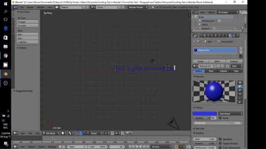Enable the Shadeless checkbox
Image resolution: width=266 pixels, height=149 pixels.
click(220, 139)
